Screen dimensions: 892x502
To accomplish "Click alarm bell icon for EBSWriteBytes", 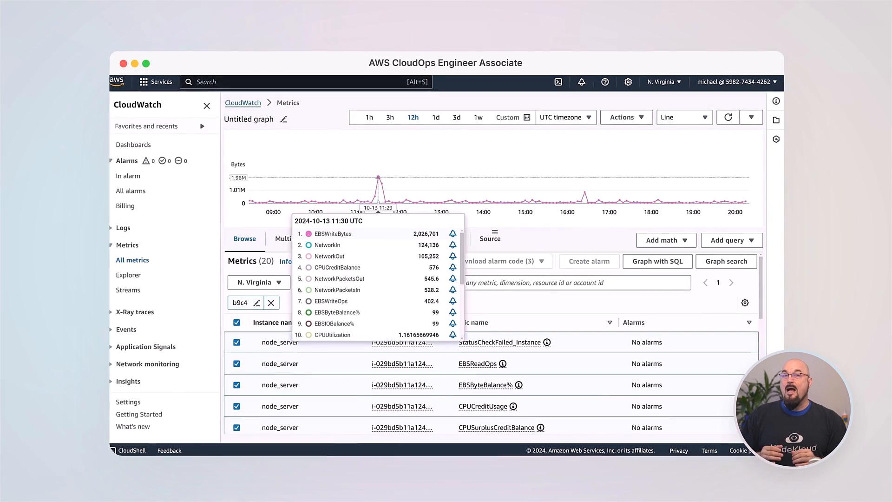I will pyautogui.click(x=453, y=234).
